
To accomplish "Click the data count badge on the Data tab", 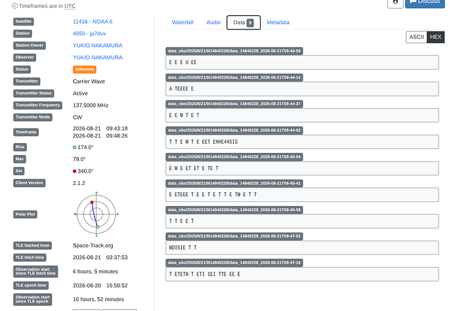I will 250,23.
